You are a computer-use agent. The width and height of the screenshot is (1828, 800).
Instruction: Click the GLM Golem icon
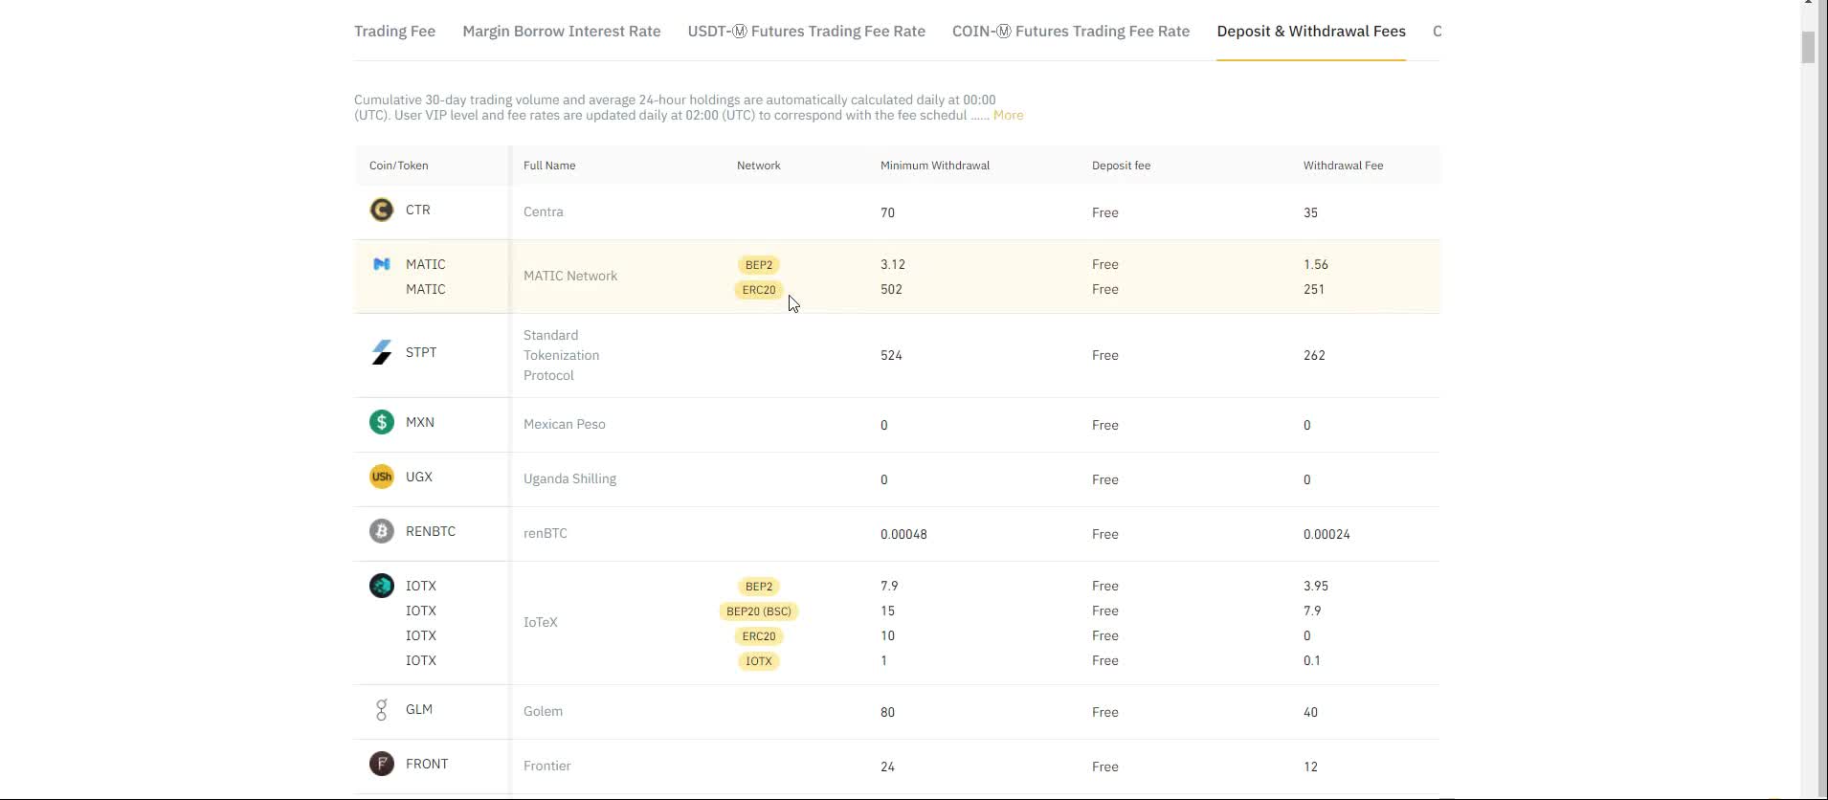(382, 709)
